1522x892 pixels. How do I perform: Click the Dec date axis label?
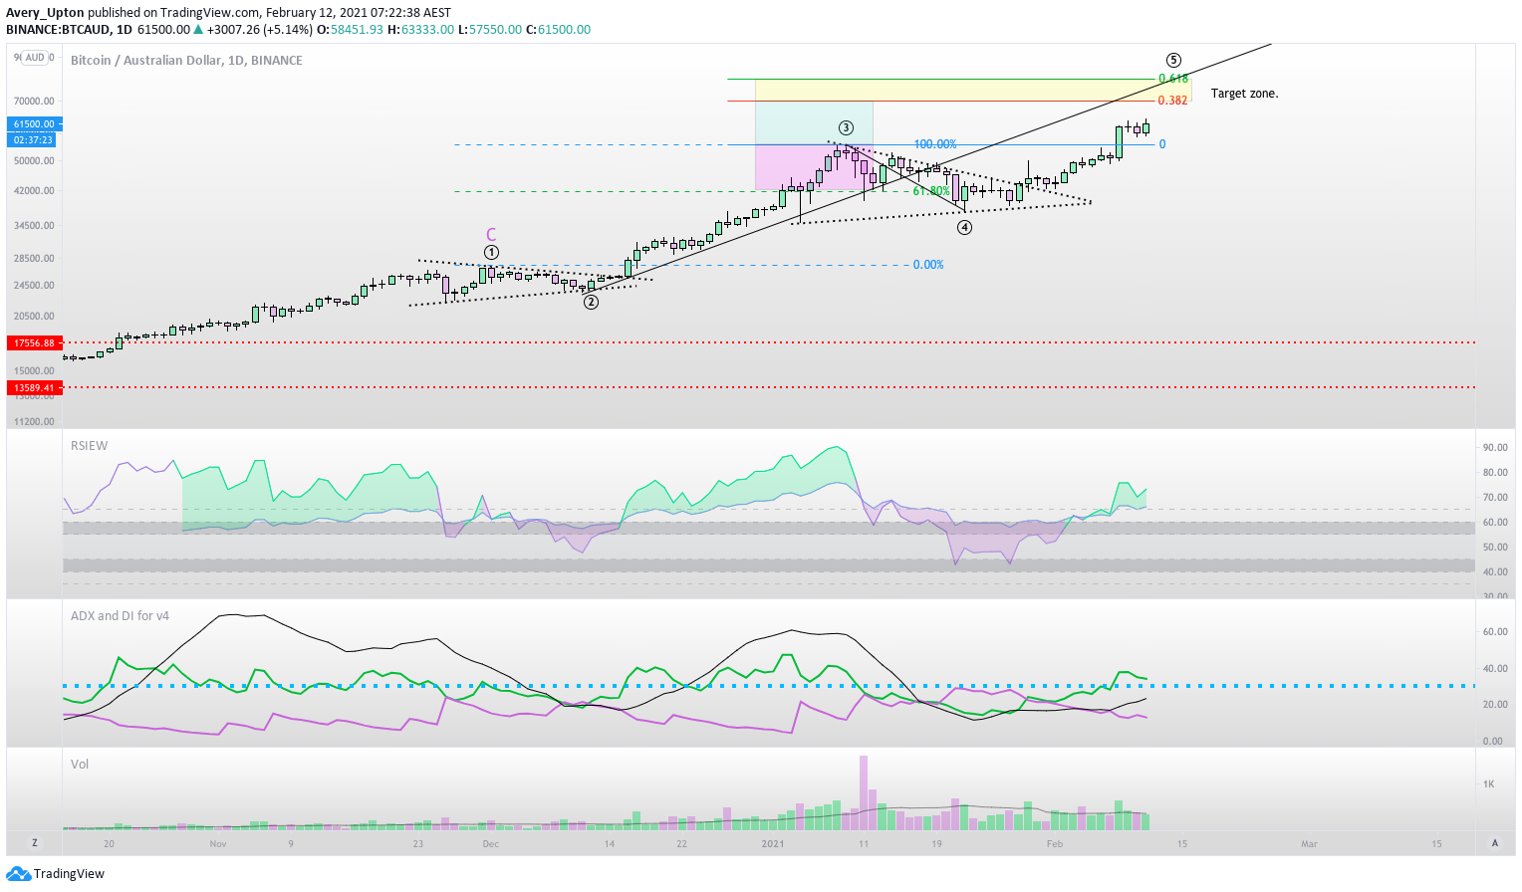point(490,844)
